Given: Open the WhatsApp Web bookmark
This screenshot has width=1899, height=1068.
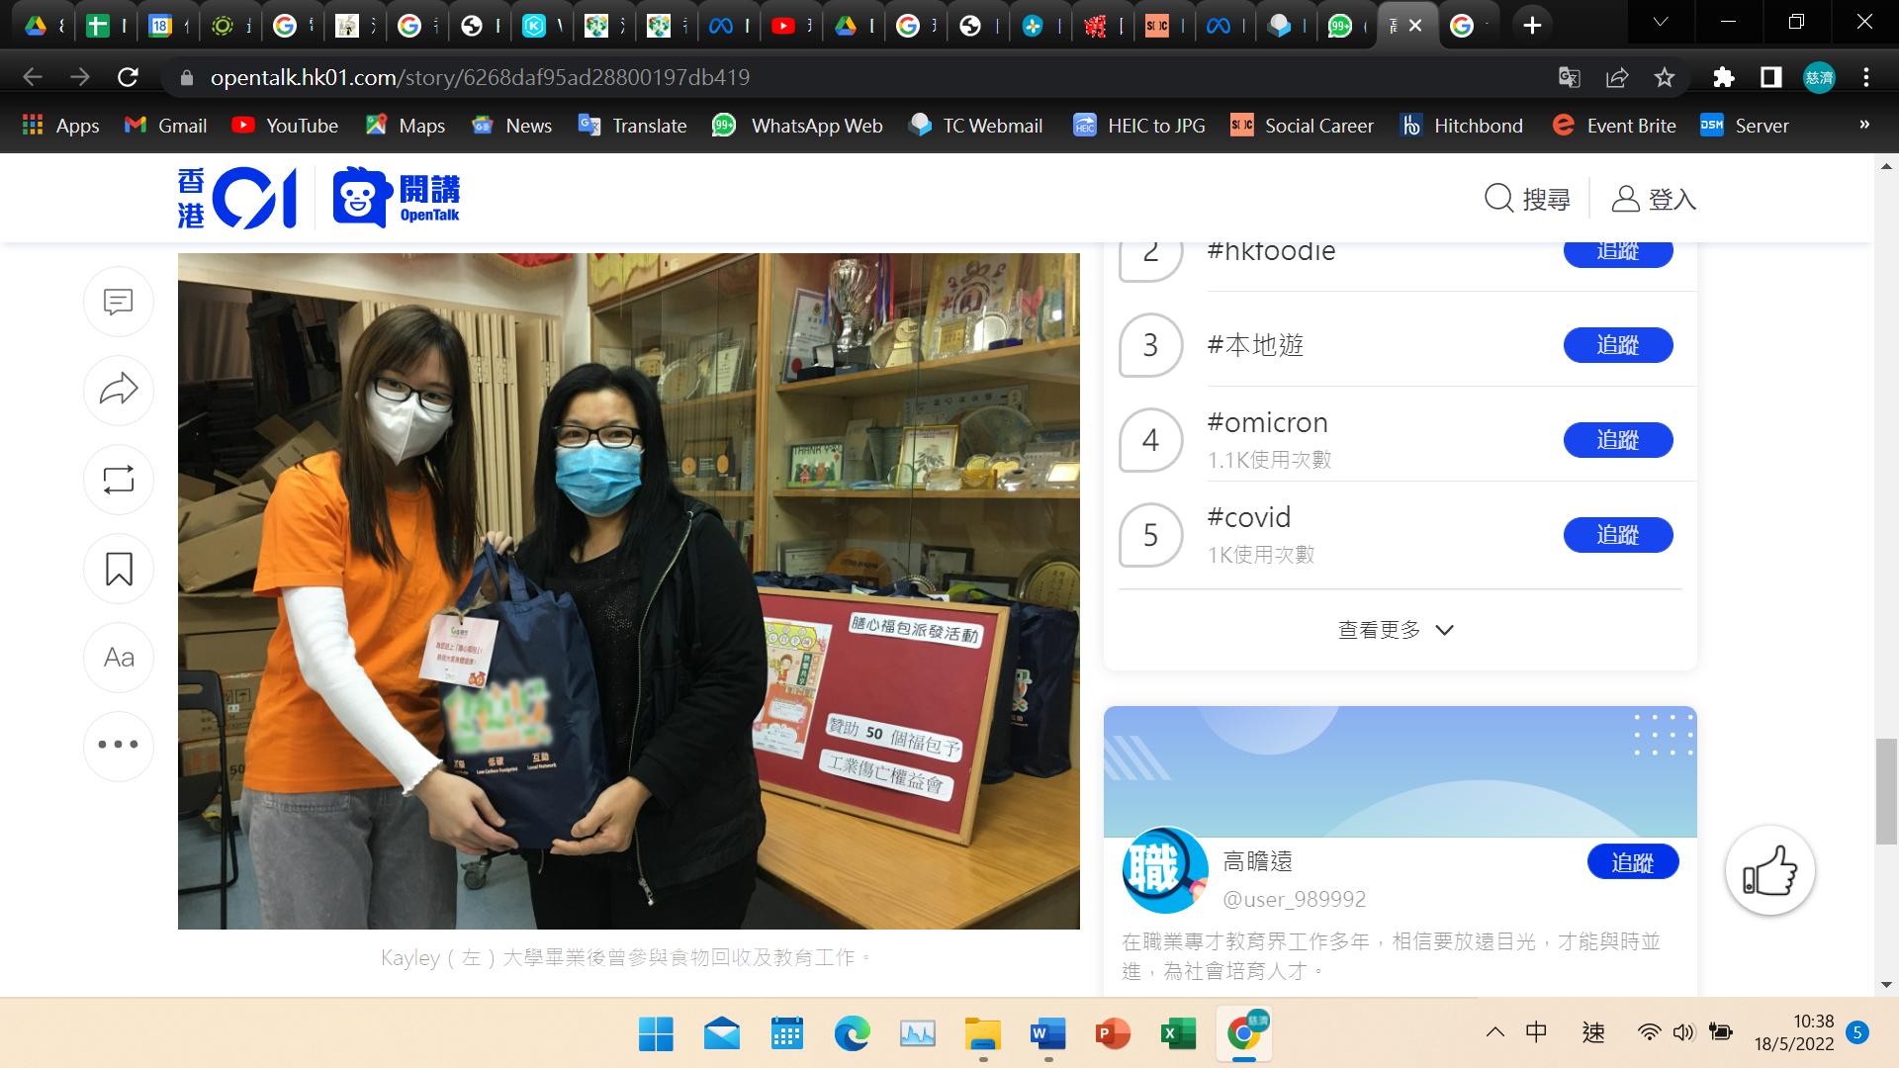Looking at the screenshot, I should [x=797, y=126].
